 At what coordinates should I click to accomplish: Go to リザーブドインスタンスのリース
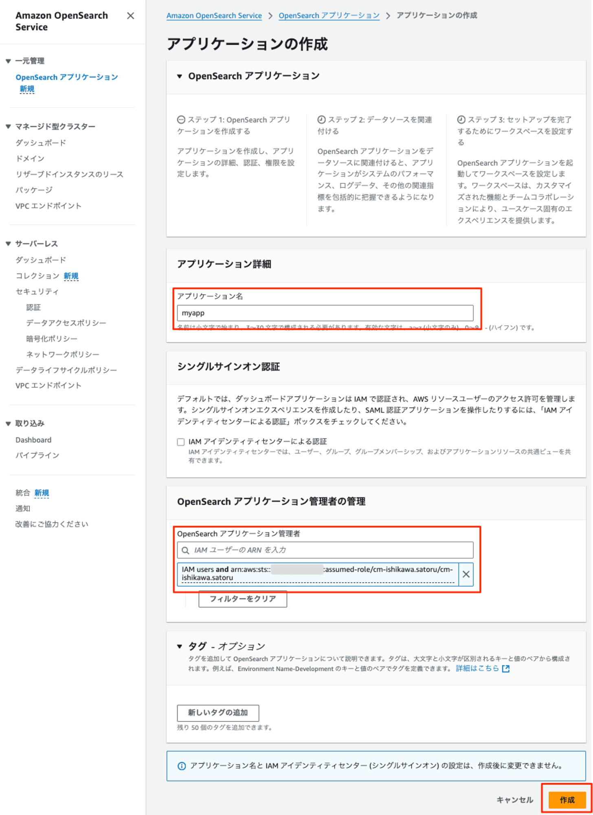coord(69,174)
